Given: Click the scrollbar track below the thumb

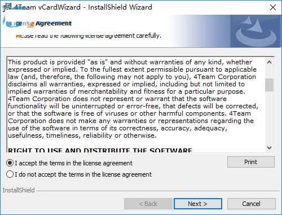Looking at the screenshot, I should point(269,117).
